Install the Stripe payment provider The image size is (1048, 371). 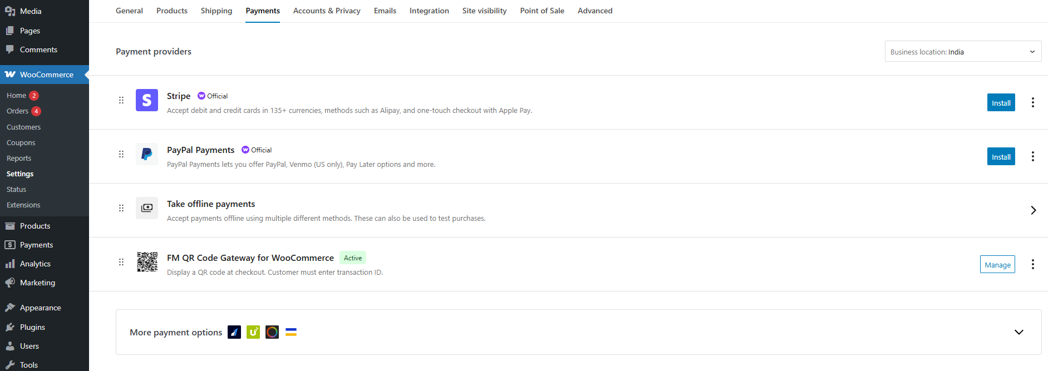pos(1001,102)
